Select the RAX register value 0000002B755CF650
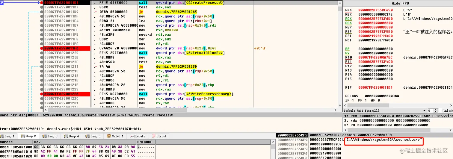The width and height of the screenshot is (453, 159). coord(375,10)
